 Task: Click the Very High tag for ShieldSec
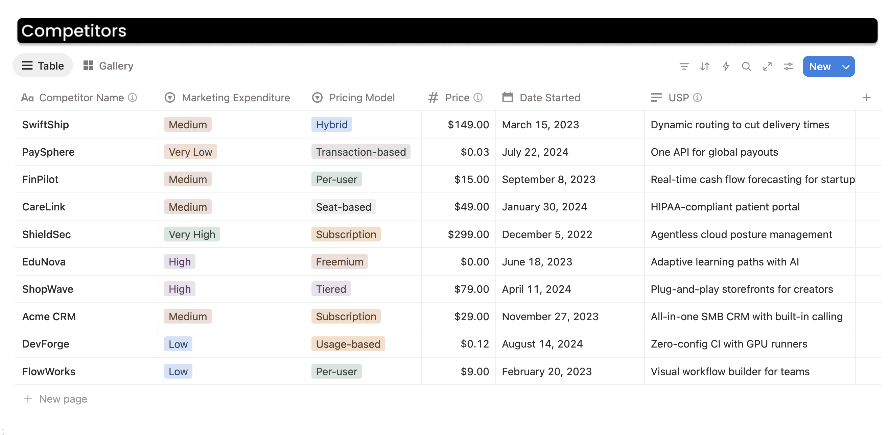pos(191,234)
